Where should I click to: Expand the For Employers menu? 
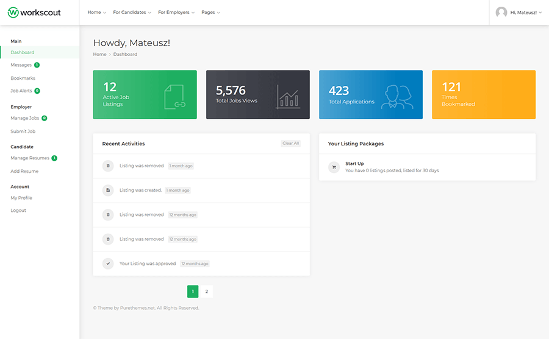coord(176,12)
